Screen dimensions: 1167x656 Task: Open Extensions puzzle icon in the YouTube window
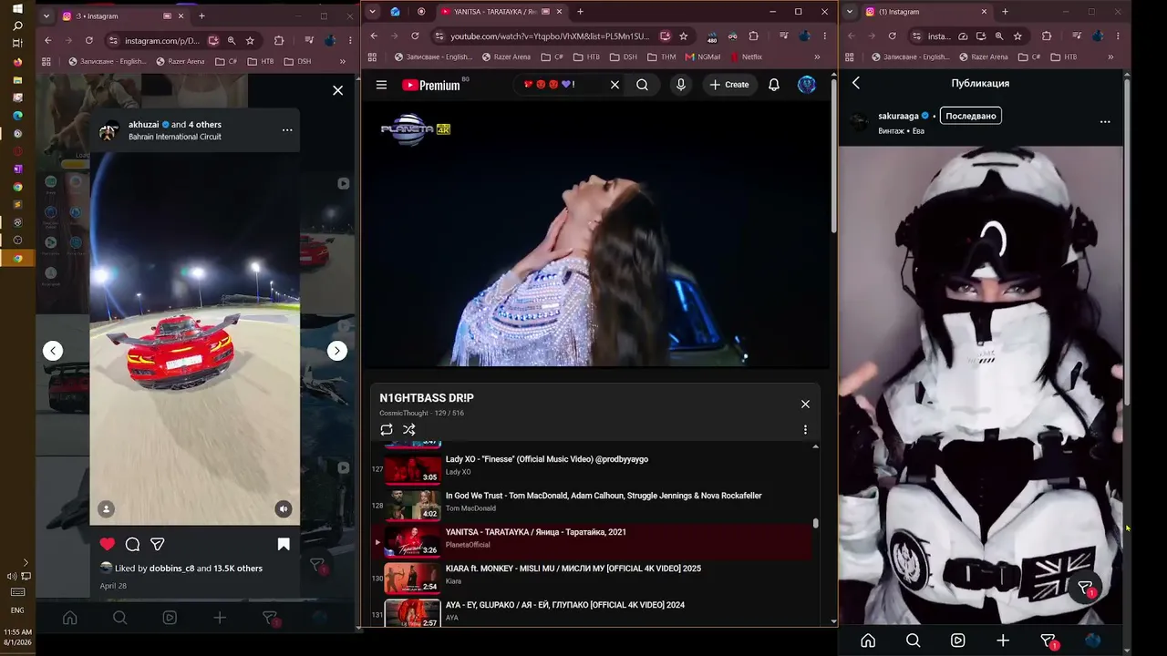point(753,36)
